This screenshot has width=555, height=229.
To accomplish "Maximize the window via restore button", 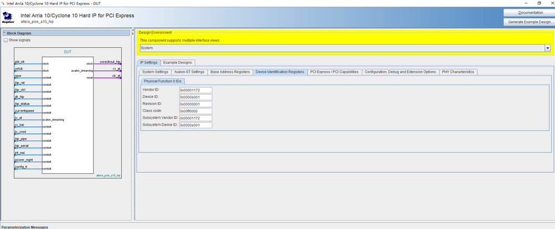I will click(539, 3).
